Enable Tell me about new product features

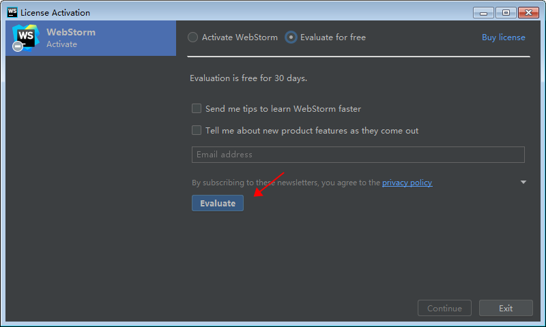pos(197,130)
